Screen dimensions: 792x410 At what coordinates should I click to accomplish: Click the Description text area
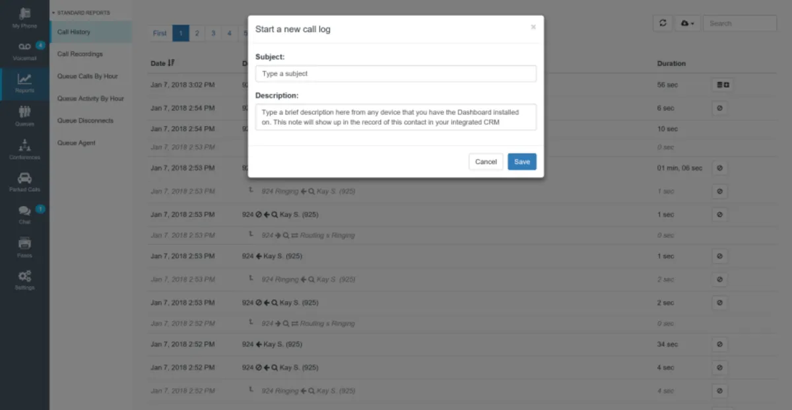coord(395,117)
